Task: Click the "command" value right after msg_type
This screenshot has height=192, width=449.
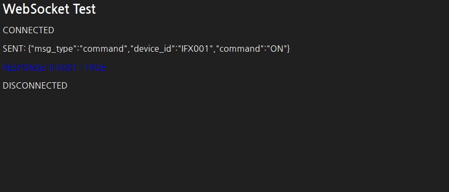Action: (x=103, y=49)
